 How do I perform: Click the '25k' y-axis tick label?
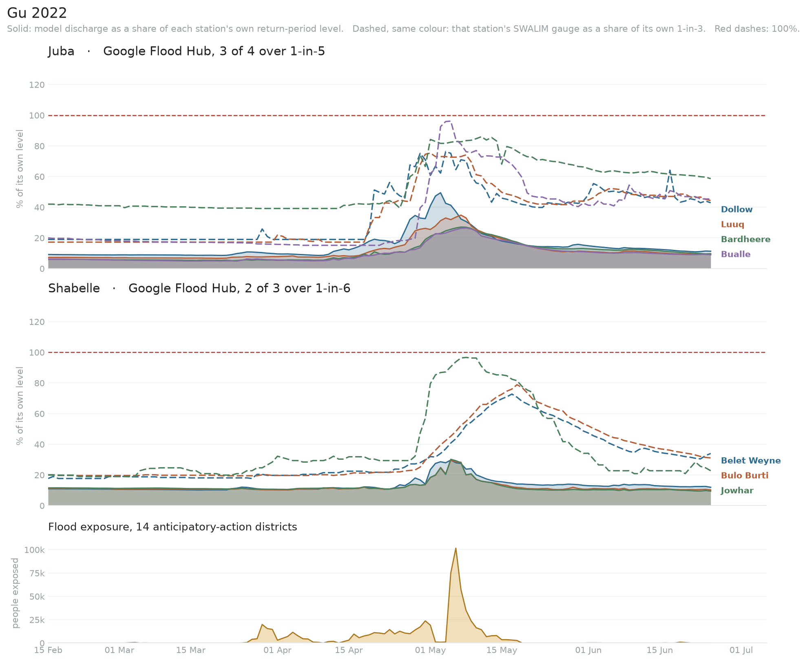pos(37,620)
